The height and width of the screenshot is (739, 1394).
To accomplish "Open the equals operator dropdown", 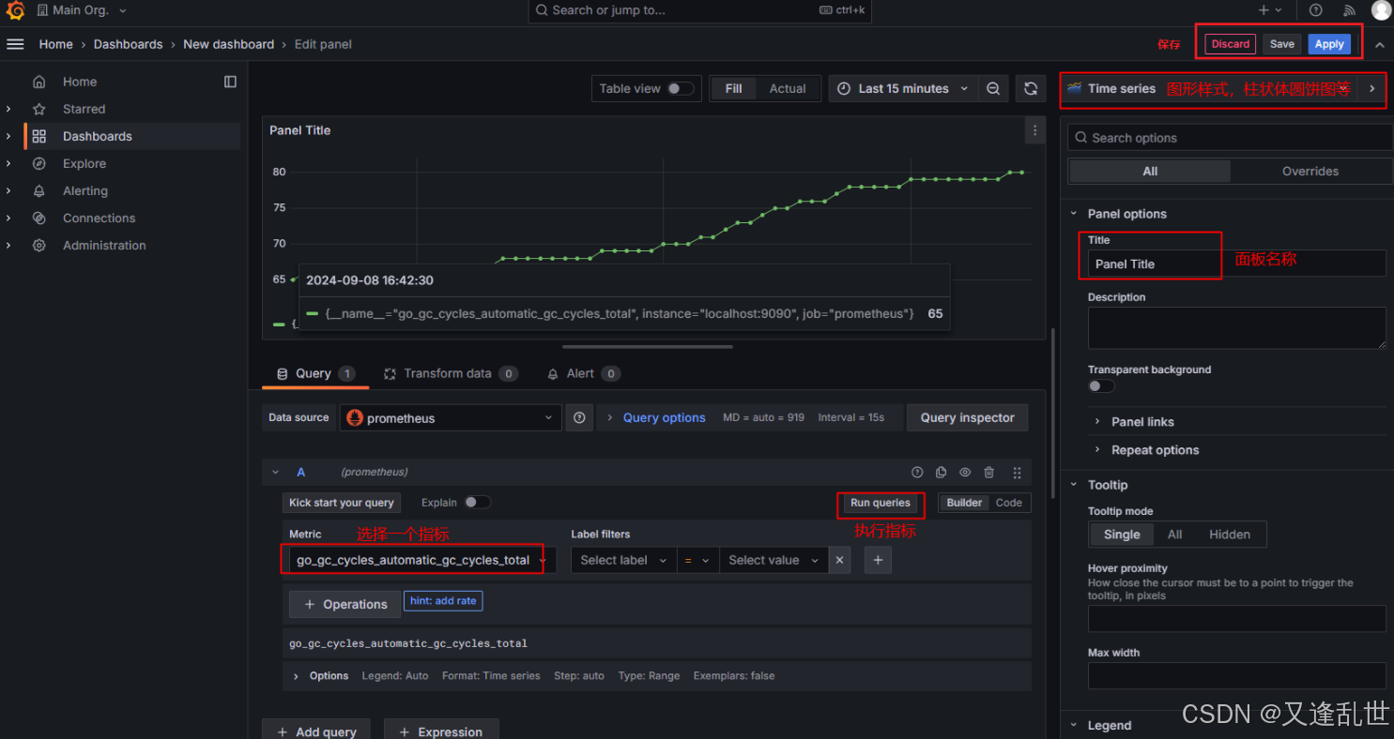I will (697, 560).
